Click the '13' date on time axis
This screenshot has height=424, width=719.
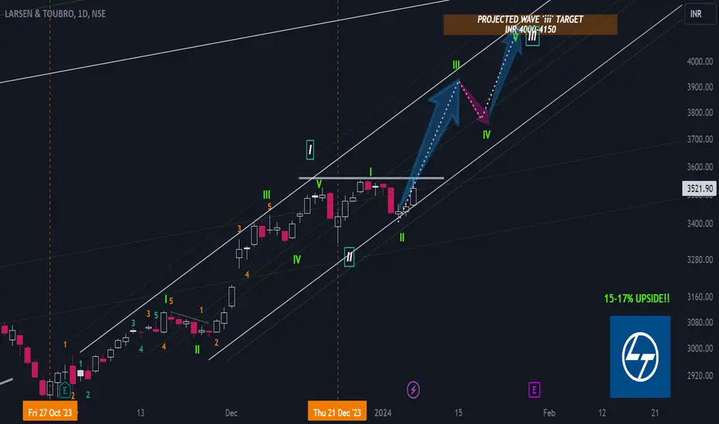tap(140, 413)
